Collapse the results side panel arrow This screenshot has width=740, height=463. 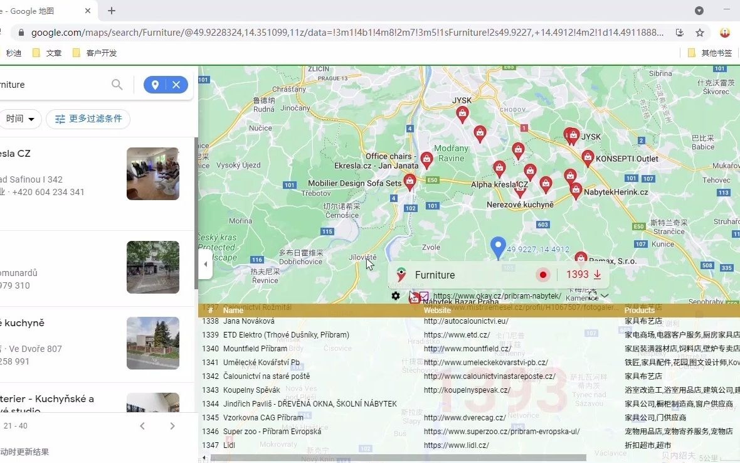[x=205, y=264]
